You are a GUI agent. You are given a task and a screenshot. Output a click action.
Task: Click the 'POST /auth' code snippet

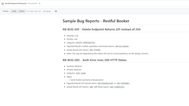(81, 73)
